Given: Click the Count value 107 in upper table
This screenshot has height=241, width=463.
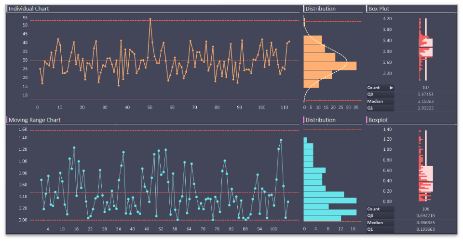Looking at the screenshot, I should tap(425, 88).
